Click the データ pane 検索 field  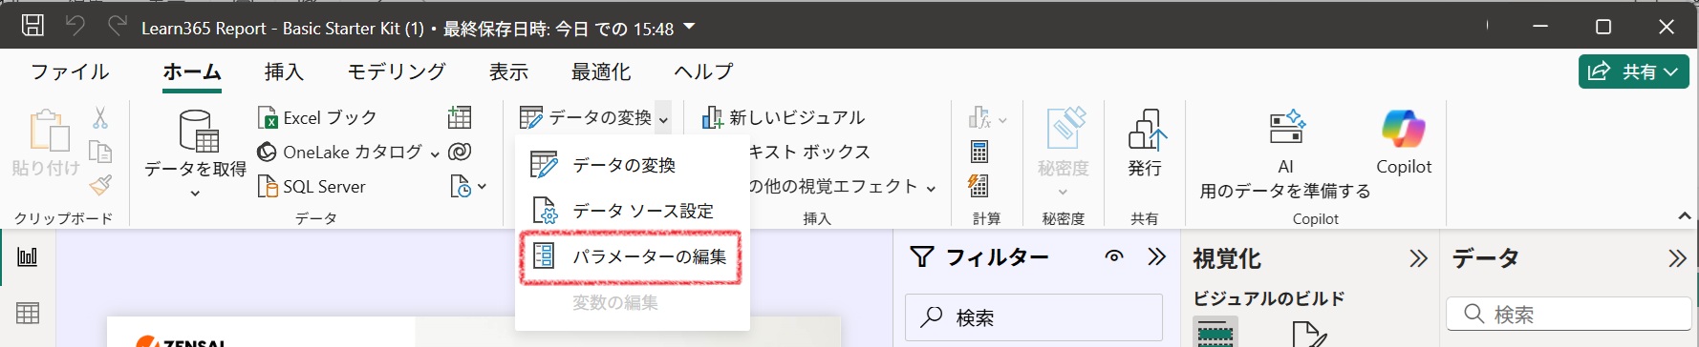pos(1569,314)
